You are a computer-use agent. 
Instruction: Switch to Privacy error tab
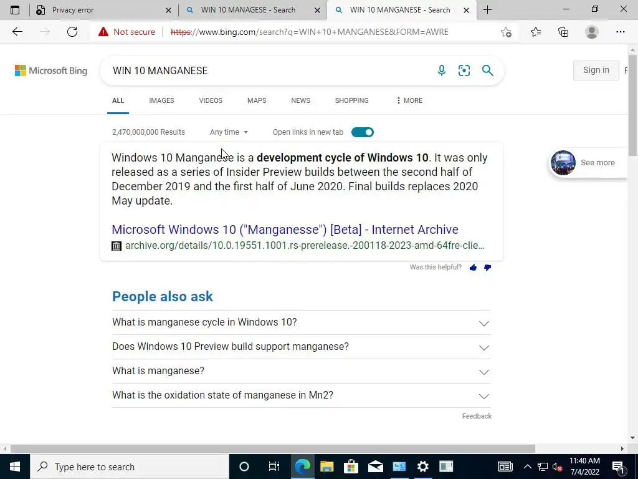(x=103, y=10)
